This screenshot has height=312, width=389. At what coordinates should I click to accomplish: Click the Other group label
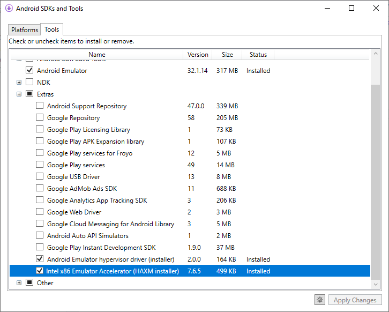click(x=45, y=283)
